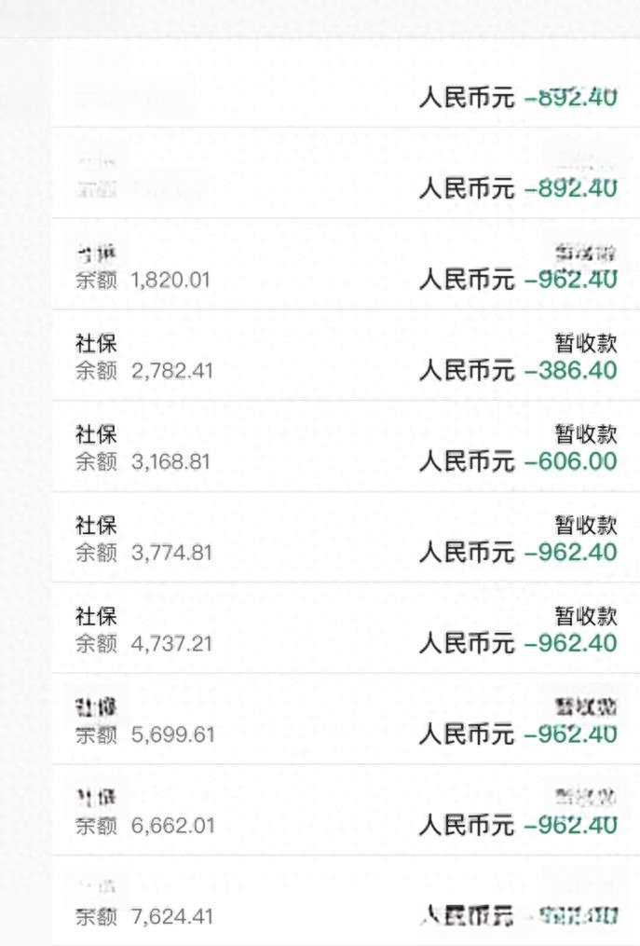Click 暂收款 label above -386.40

[x=586, y=343]
